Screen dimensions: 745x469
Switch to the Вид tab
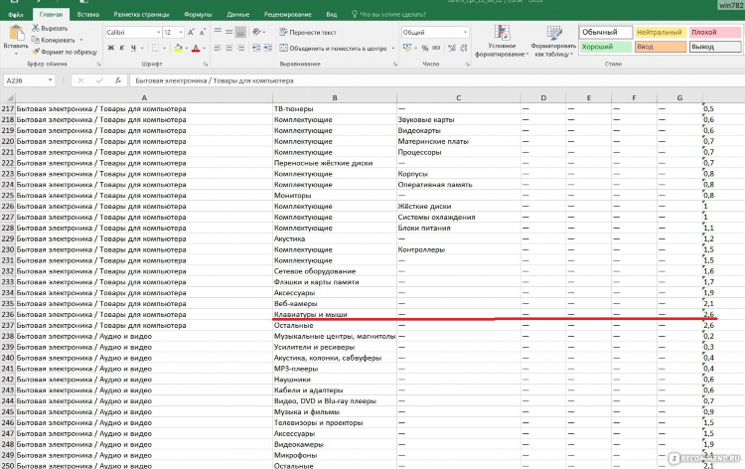pyautogui.click(x=331, y=15)
